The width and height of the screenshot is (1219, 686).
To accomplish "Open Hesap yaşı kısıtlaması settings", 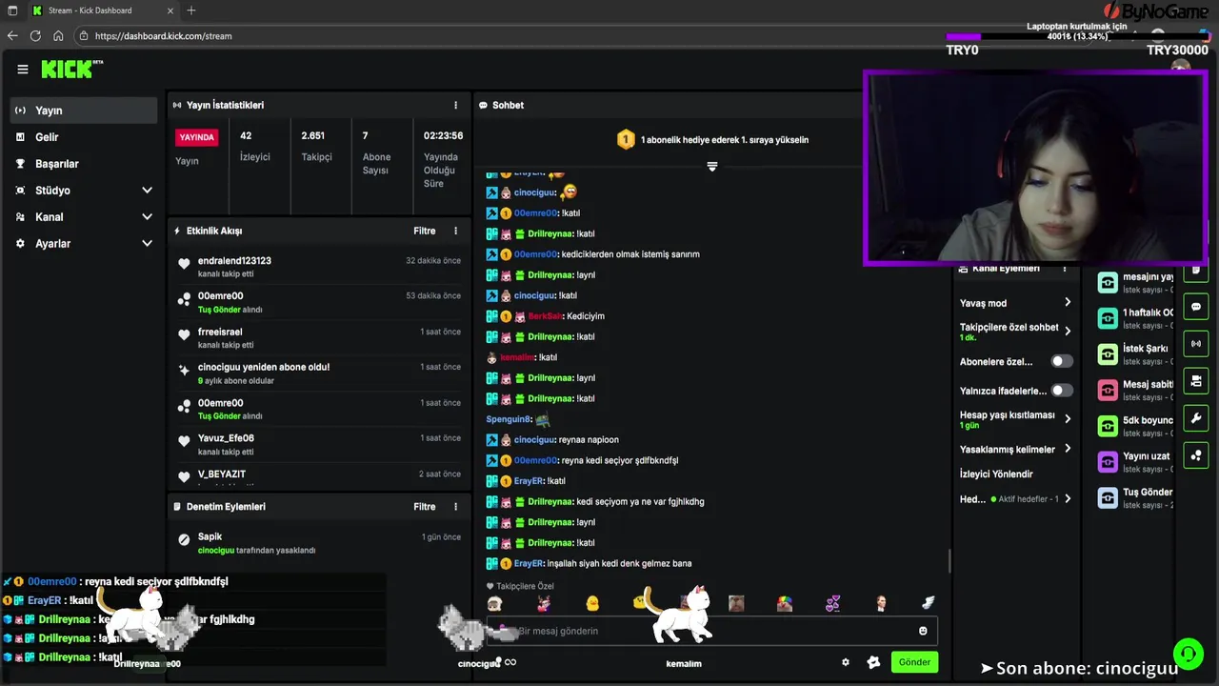I will (x=1016, y=420).
